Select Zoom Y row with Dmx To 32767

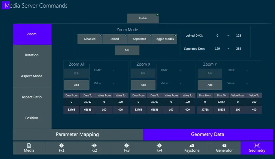(x=230, y=102)
